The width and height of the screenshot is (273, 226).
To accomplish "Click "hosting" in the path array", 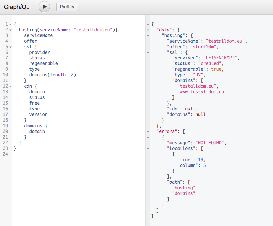I will (x=184, y=188).
